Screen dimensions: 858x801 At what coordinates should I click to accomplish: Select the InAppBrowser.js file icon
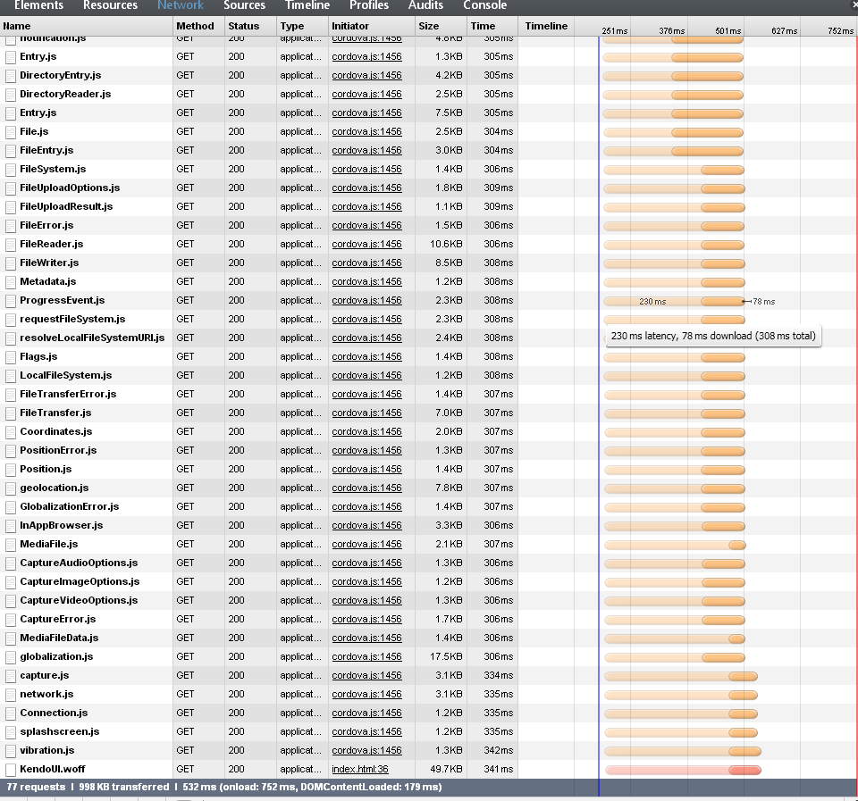[x=10, y=526]
